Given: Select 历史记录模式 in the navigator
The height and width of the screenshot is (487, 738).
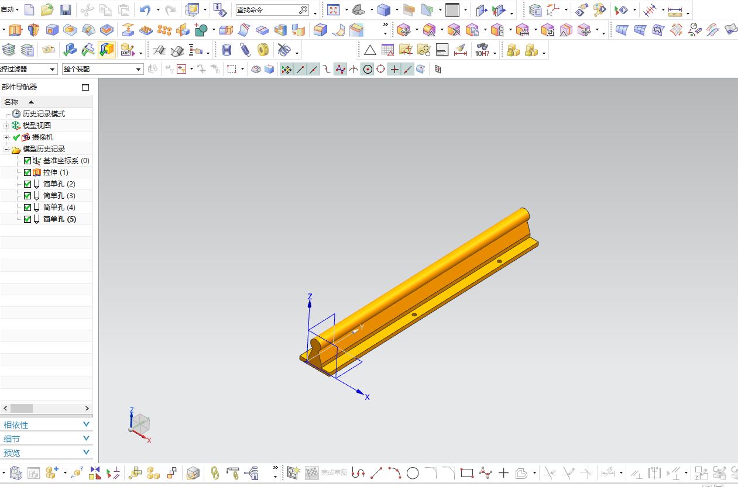Looking at the screenshot, I should click(44, 114).
